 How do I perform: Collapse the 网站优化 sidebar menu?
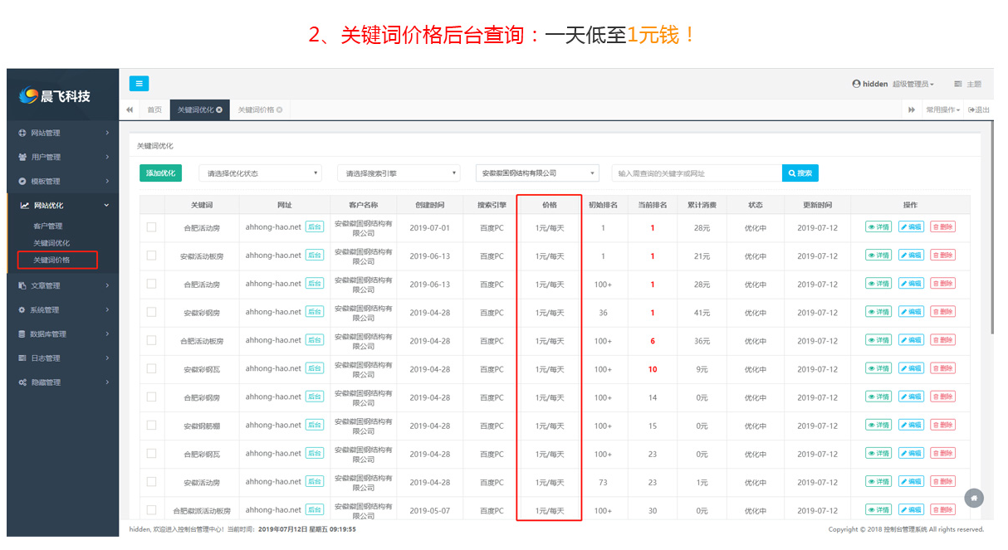pos(63,205)
